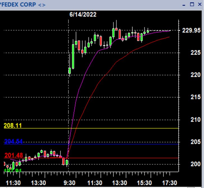Maximize the FEDEX CORP chart window

(192, 4)
